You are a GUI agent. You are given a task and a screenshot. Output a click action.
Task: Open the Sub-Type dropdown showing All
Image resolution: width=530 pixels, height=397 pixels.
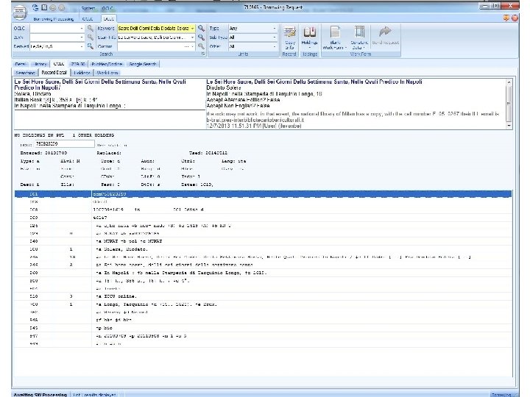[275, 37]
